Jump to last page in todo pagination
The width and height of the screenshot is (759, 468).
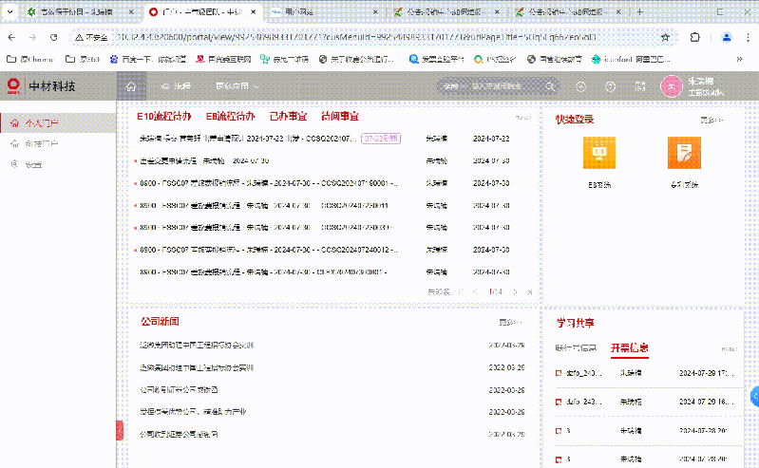click(x=530, y=291)
